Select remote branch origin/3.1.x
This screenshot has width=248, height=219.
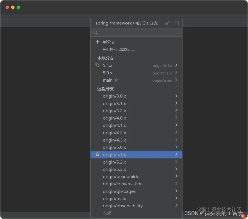tap(114, 104)
